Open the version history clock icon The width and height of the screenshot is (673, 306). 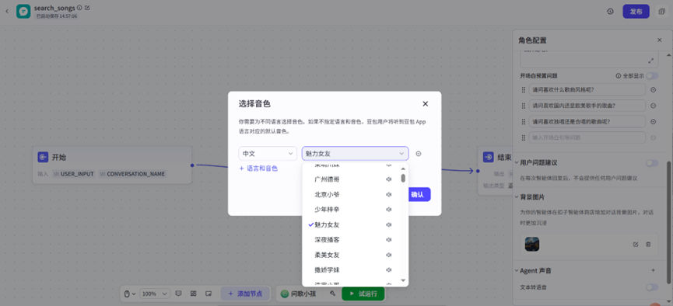610,12
